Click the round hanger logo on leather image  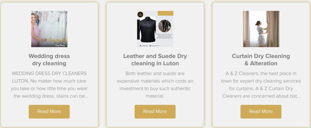[140, 15]
